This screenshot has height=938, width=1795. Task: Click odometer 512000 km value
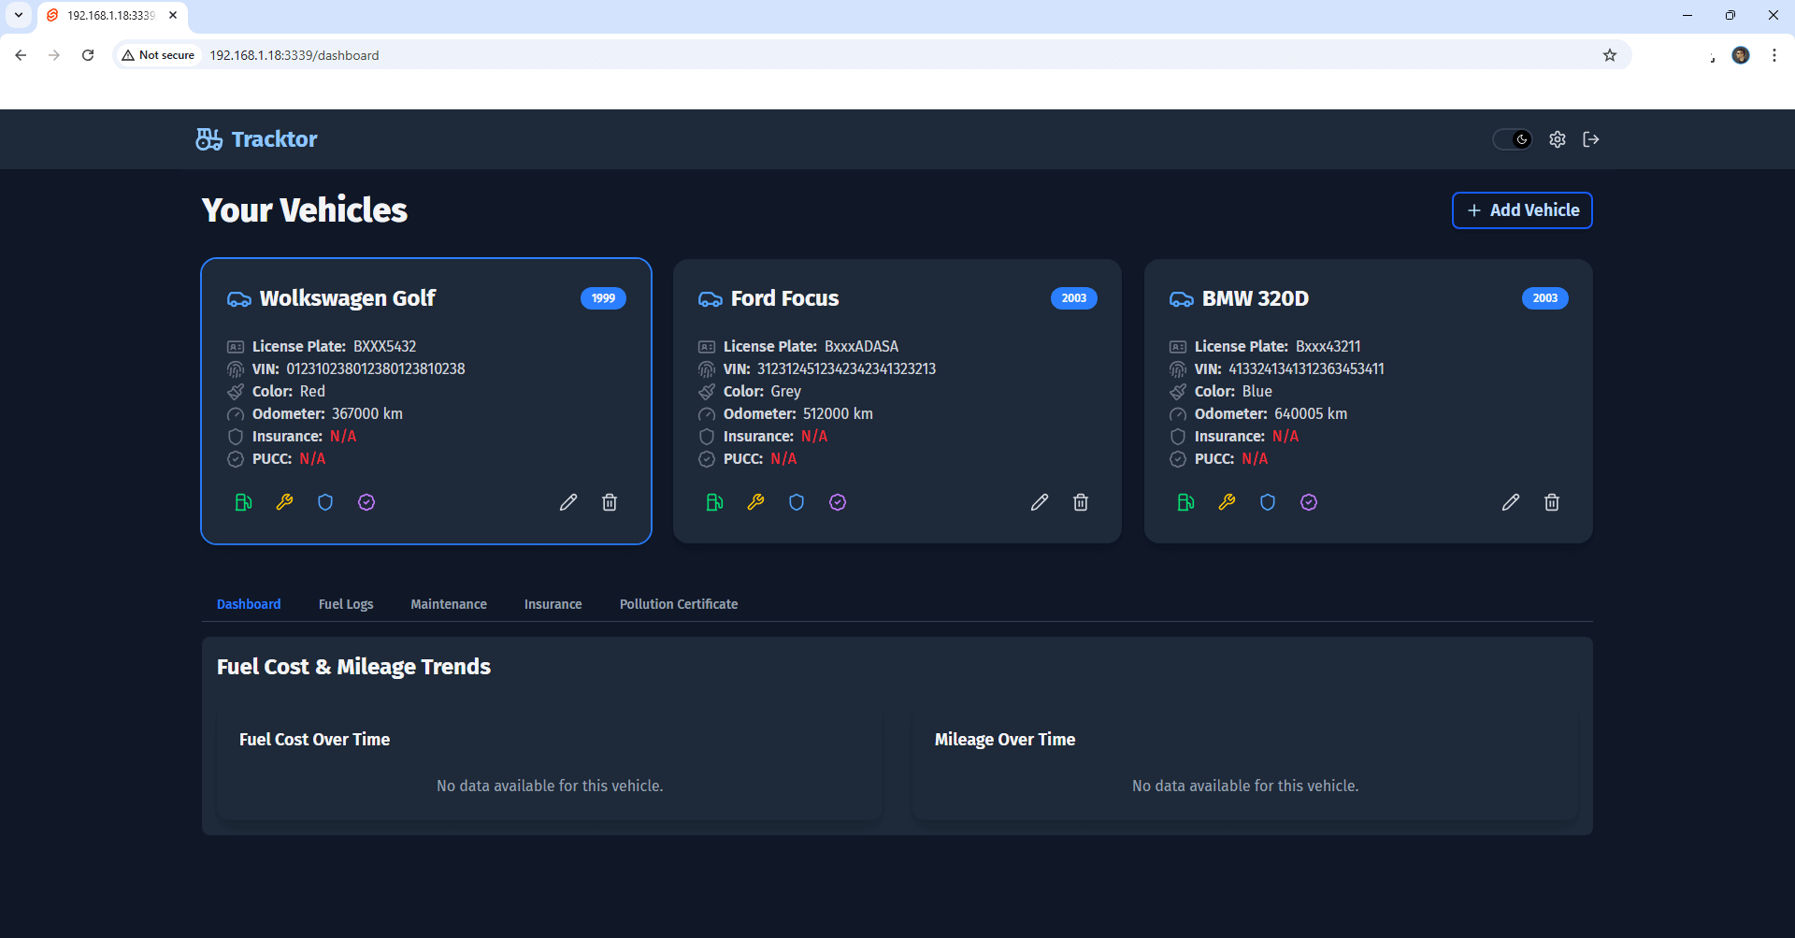tap(839, 413)
